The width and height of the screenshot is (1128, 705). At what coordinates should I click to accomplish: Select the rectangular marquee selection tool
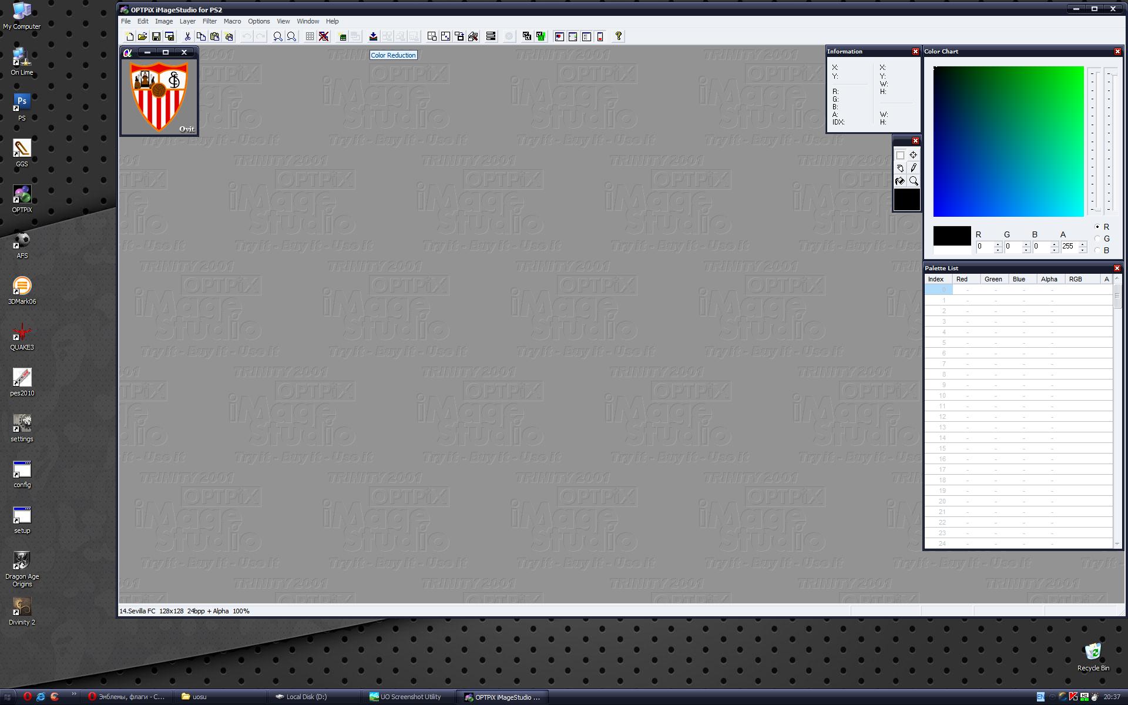900,155
